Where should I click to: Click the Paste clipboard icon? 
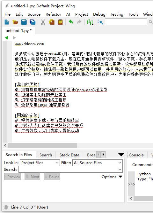(60, 22)
